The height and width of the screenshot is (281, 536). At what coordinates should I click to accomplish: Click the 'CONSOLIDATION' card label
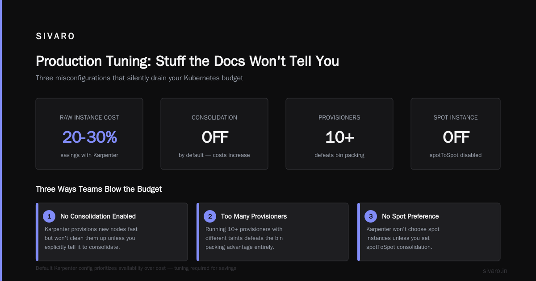(x=214, y=118)
